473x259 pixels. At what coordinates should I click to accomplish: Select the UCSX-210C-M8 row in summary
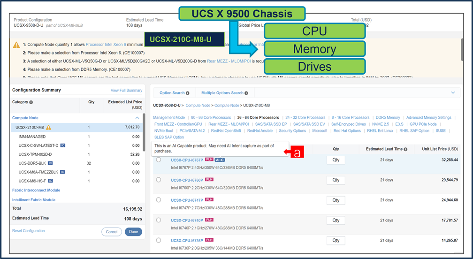tap(77, 128)
